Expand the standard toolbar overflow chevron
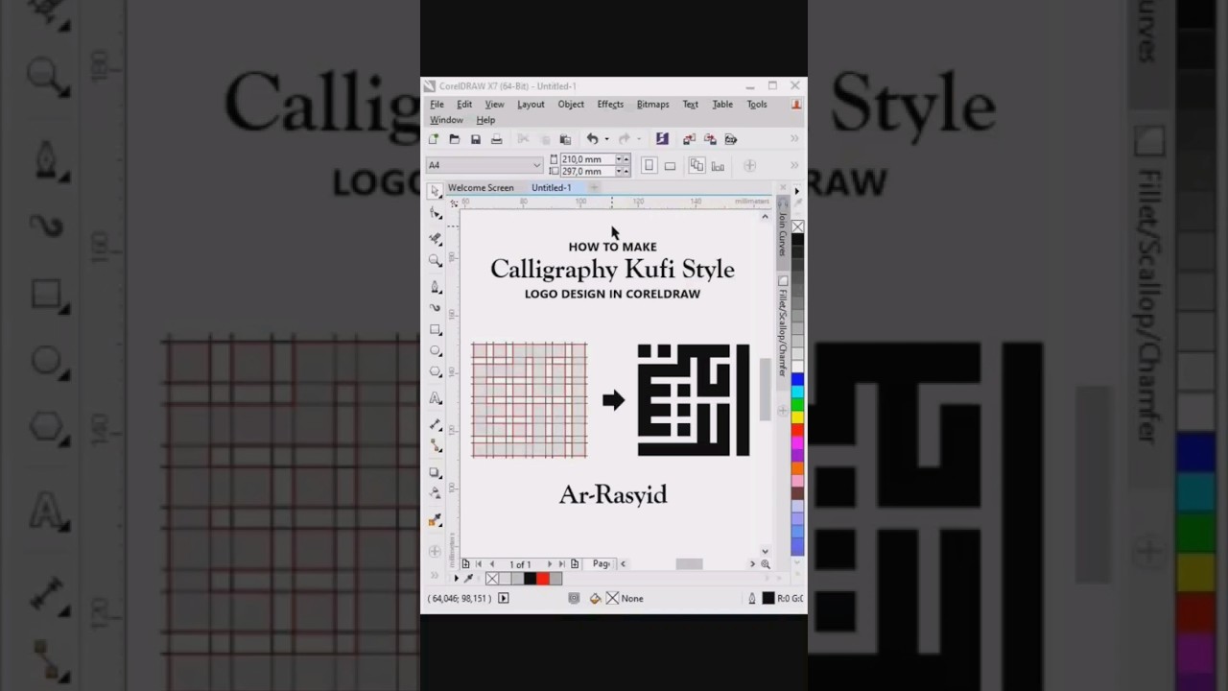This screenshot has width=1228, height=691. coord(794,139)
